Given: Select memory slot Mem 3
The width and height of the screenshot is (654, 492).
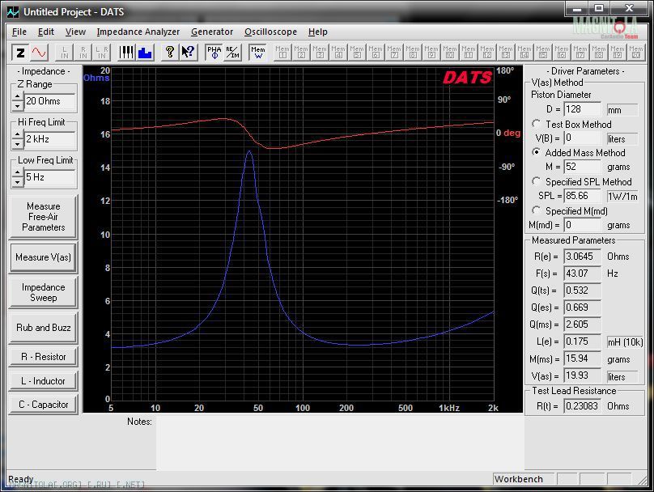Looking at the screenshot, I should [320, 53].
